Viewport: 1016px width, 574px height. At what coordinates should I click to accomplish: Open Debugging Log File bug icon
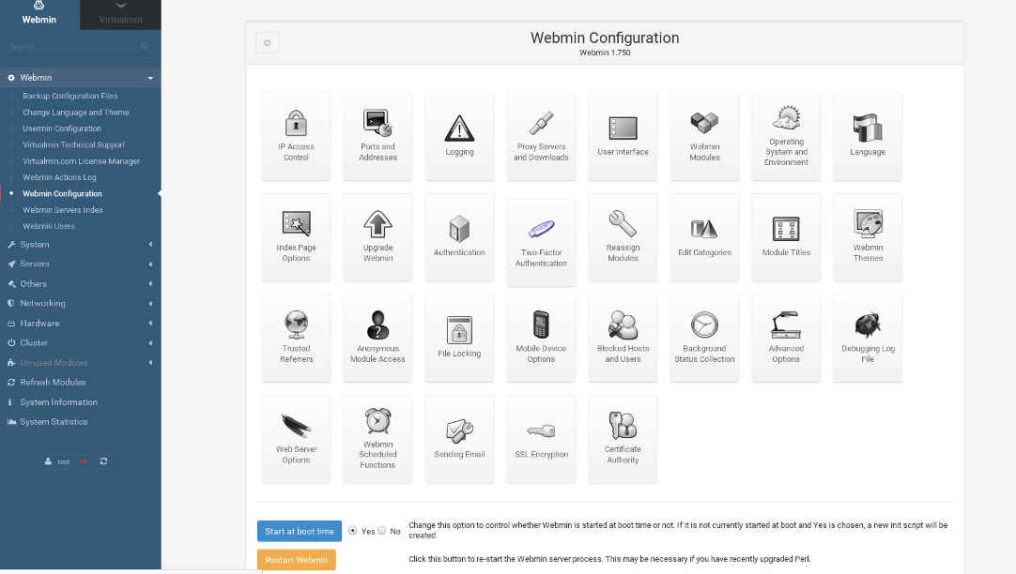pyautogui.click(x=868, y=339)
